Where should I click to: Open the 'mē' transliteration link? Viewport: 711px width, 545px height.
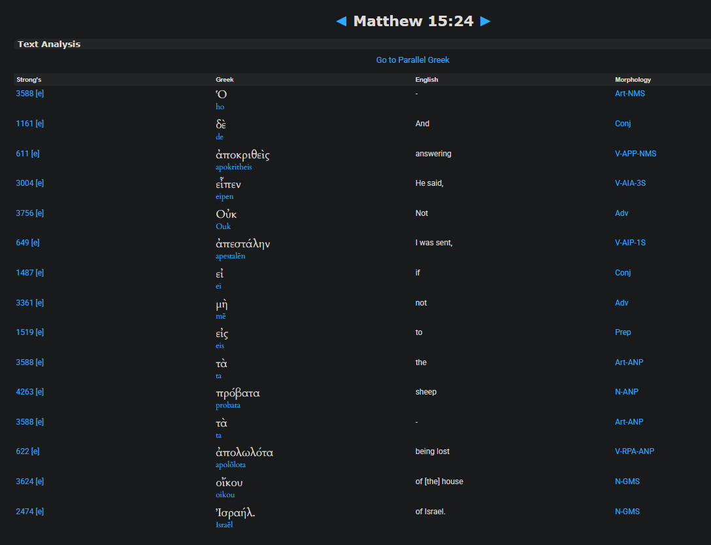click(220, 315)
